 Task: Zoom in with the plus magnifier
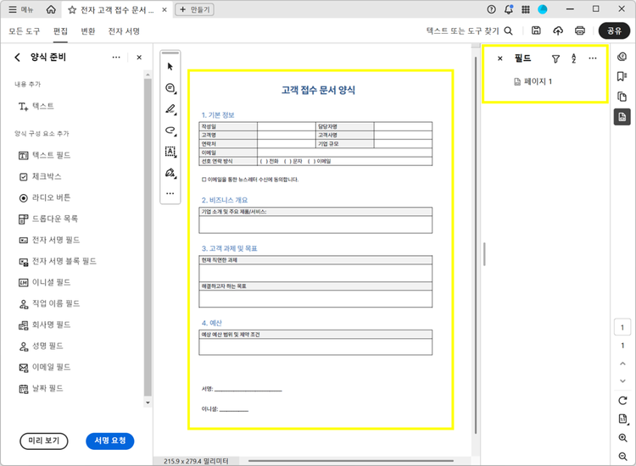(x=623, y=438)
